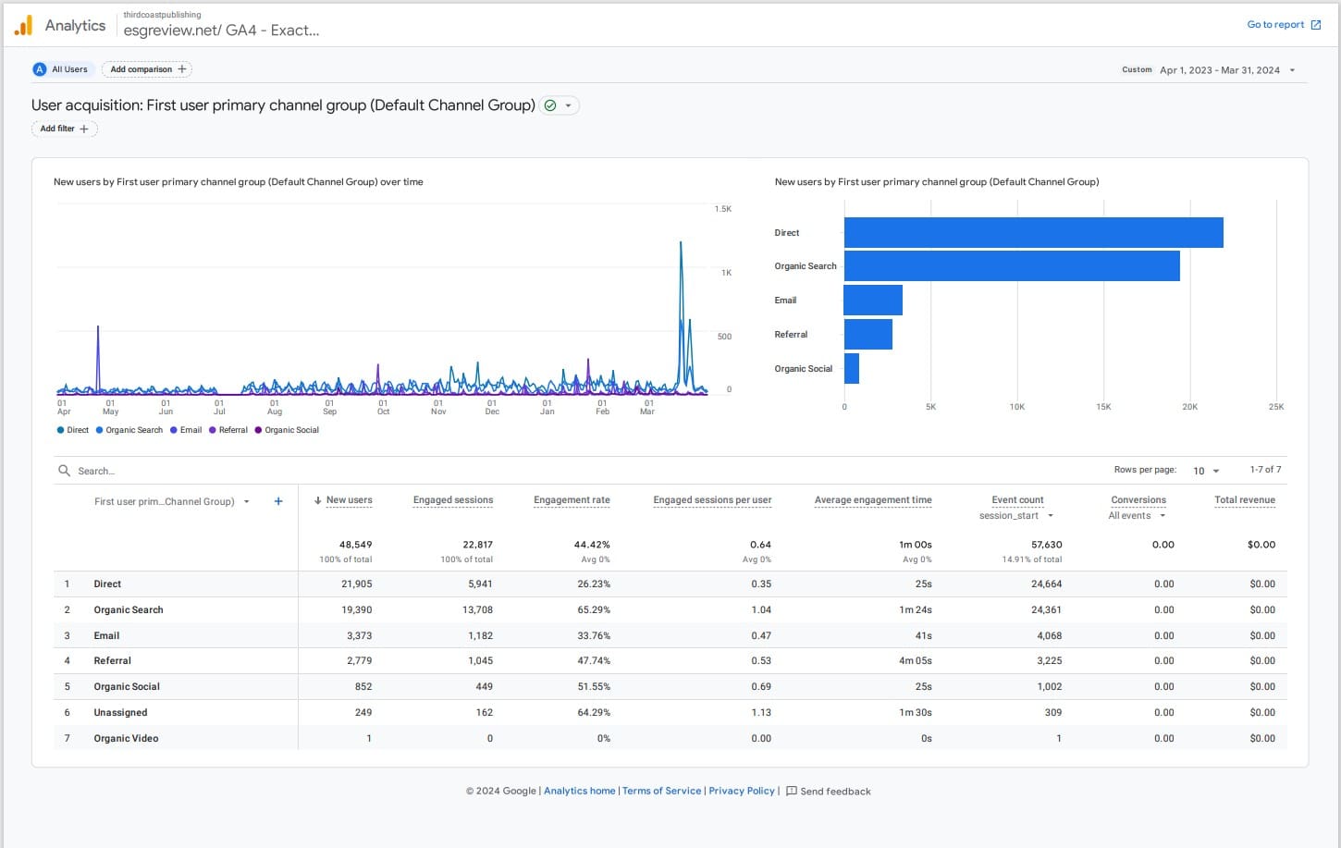Click the Email row label in table

click(106, 636)
